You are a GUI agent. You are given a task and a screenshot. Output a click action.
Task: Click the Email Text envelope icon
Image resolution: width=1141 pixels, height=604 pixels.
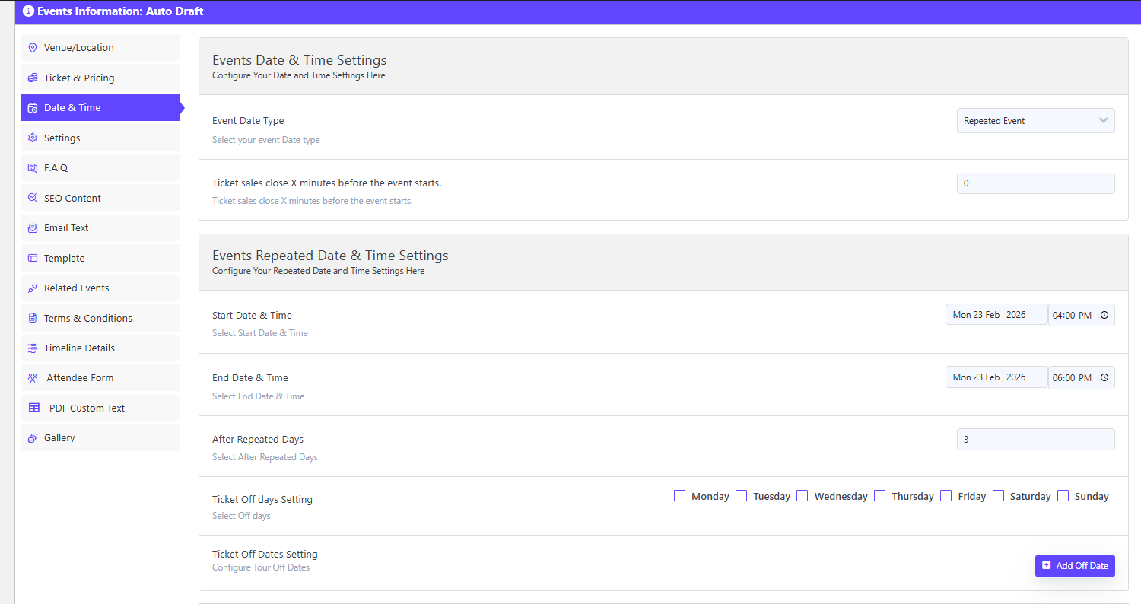point(32,228)
